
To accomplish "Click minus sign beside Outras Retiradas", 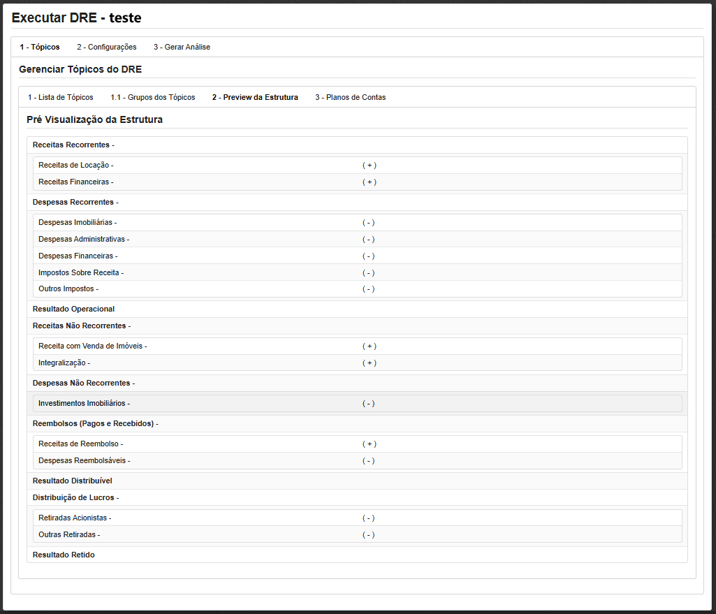I will (x=368, y=534).
